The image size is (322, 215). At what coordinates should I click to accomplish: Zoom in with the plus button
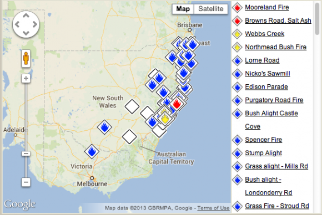[26, 78]
